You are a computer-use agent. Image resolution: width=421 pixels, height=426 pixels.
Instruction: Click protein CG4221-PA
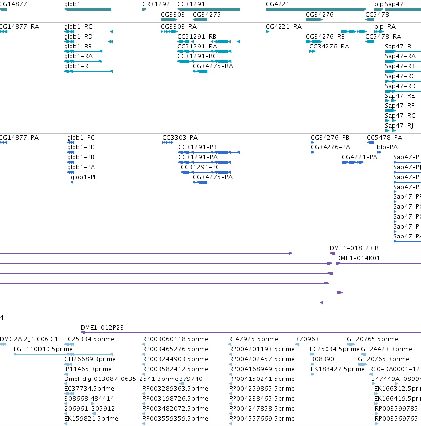[x=360, y=157]
